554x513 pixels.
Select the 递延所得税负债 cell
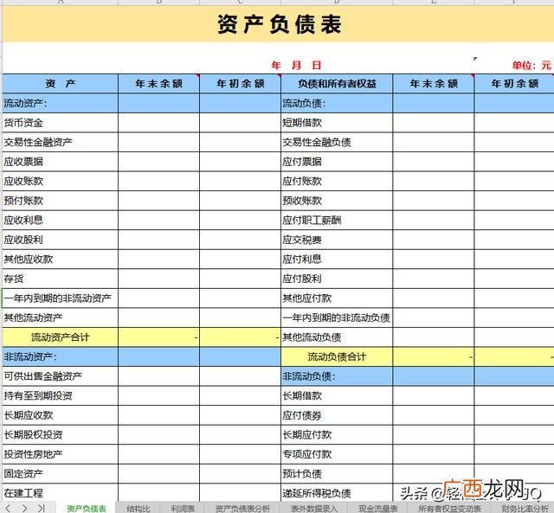pyautogui.click(x=337, y=493)
